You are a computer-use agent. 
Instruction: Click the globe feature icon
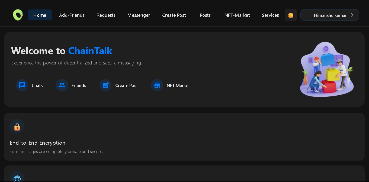(x=17, y=178)
